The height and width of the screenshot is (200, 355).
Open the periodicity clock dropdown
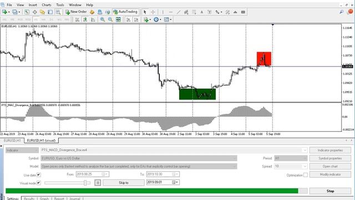click(157, 20)
